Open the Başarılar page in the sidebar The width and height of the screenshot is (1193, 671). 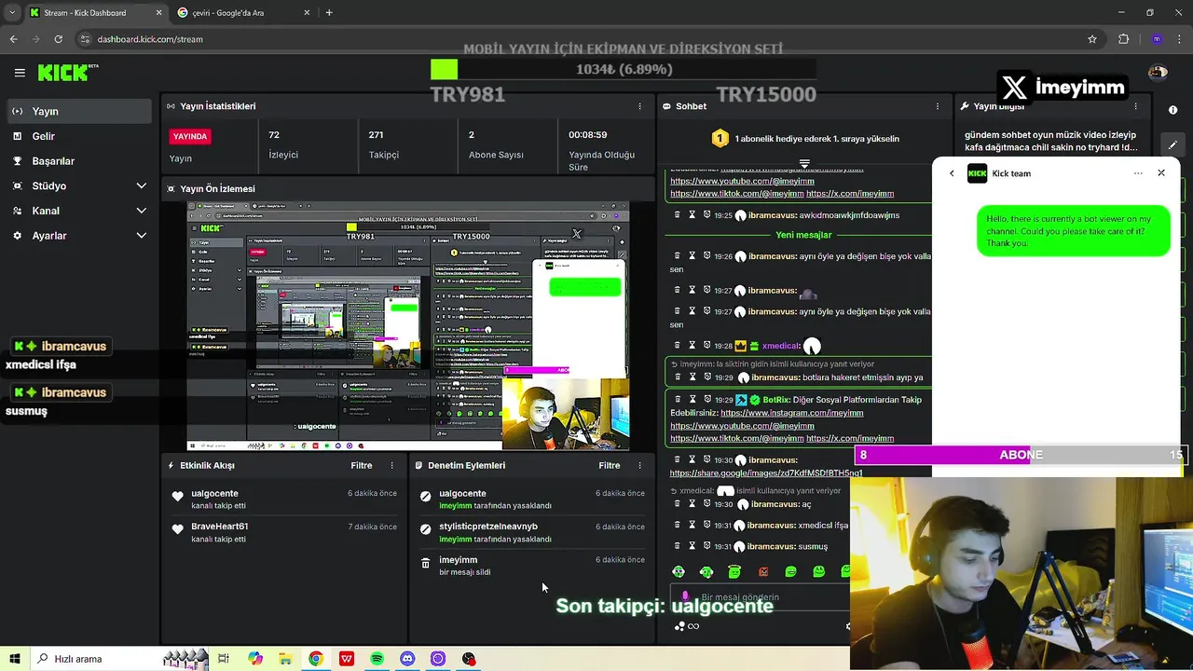coord(79,160)
